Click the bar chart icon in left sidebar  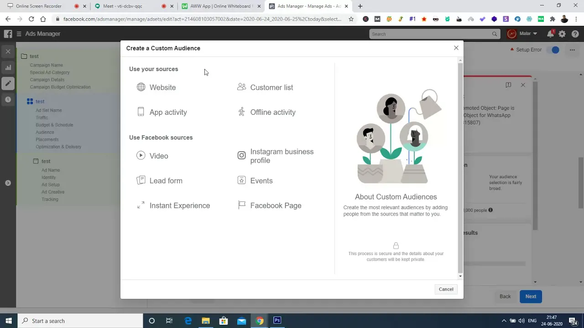(8, 67)
